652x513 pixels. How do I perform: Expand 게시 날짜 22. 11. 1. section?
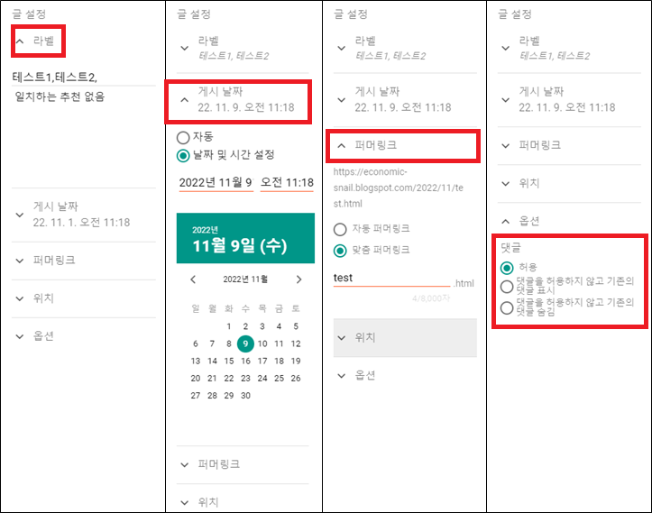[x=84, y=215]
